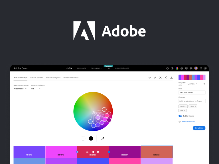Open the Harmonie chromatique Personnalisé dropdown
Screen dimensions: 219x164
pos(20,89)
